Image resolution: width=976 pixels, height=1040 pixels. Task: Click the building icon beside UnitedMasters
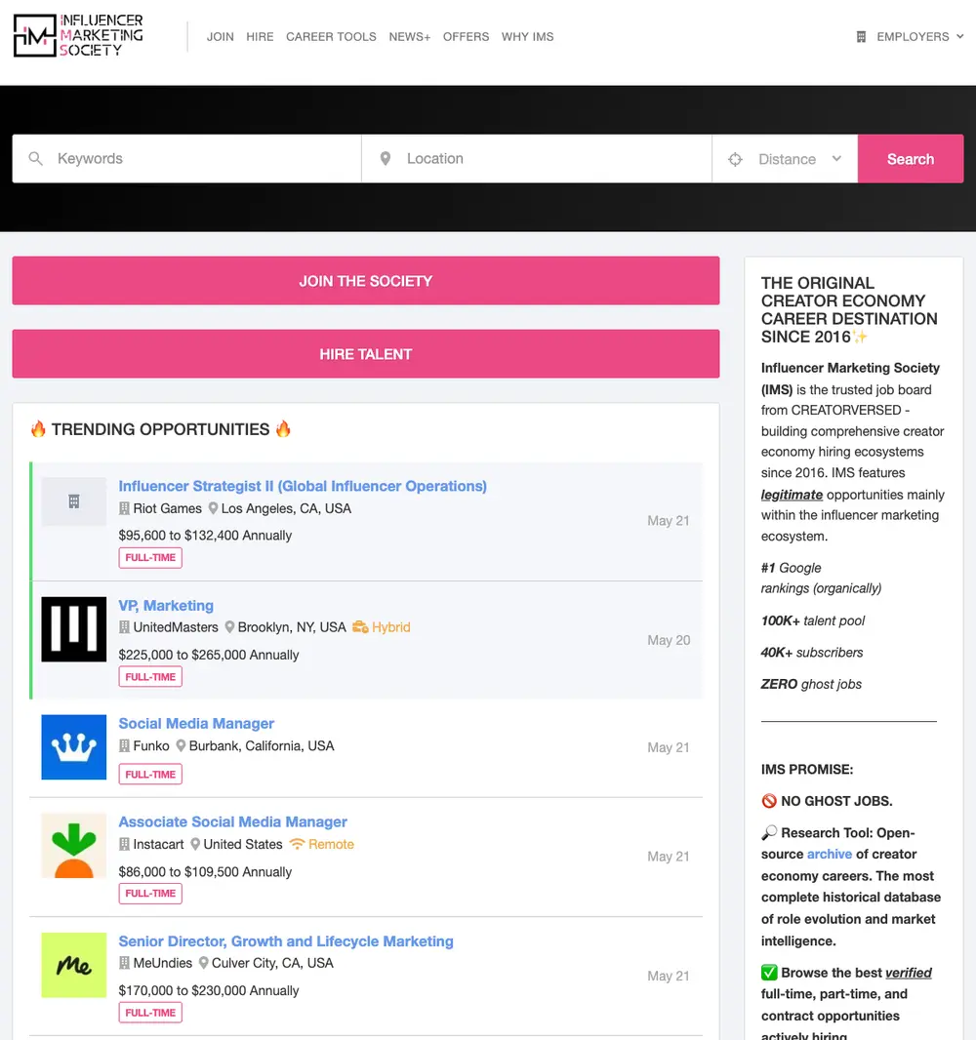click(124, 626)
